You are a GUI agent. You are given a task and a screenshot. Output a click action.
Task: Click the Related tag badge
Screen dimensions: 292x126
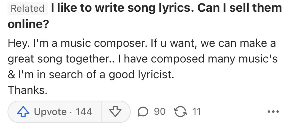[x=27, y=9]
